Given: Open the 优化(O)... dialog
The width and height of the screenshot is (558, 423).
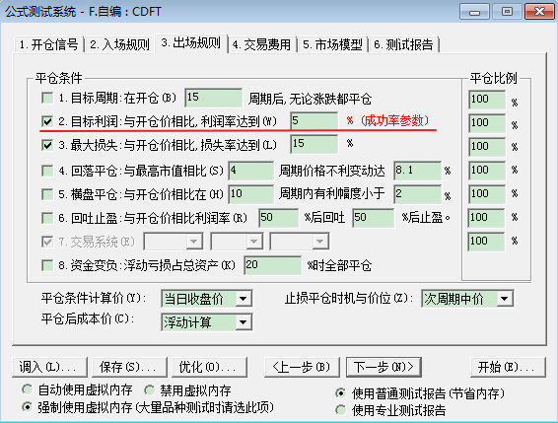Looking at the screenshot, I should click(209, 367).
